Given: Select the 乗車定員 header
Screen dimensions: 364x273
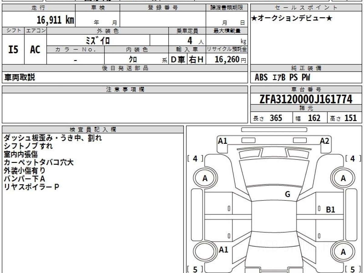Looking at the screenshot, I should 187,31.
